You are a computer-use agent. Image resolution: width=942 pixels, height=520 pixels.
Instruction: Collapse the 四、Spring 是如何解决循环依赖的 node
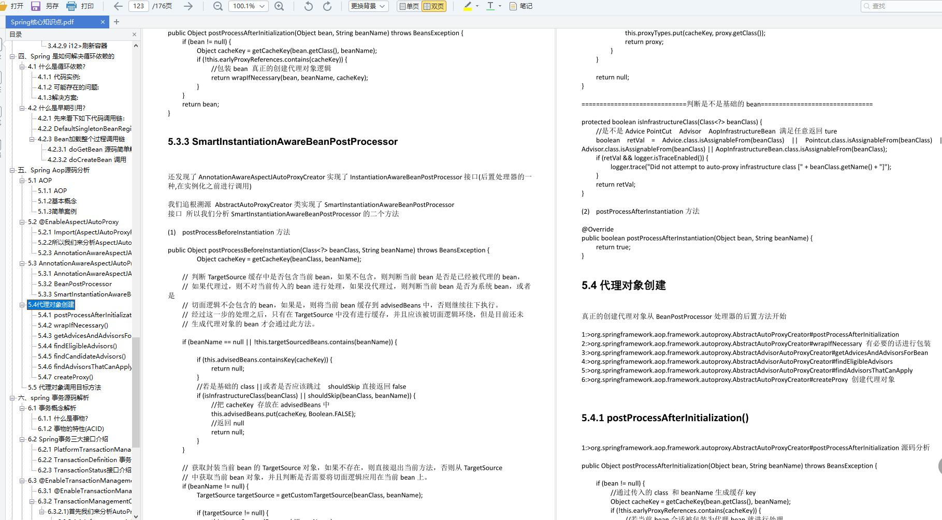pos(12,56)
